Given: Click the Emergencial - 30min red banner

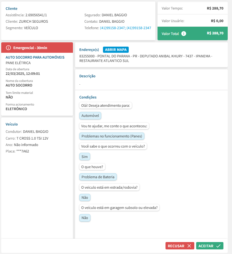Looking at the screenshot, I should click(37, 48).
